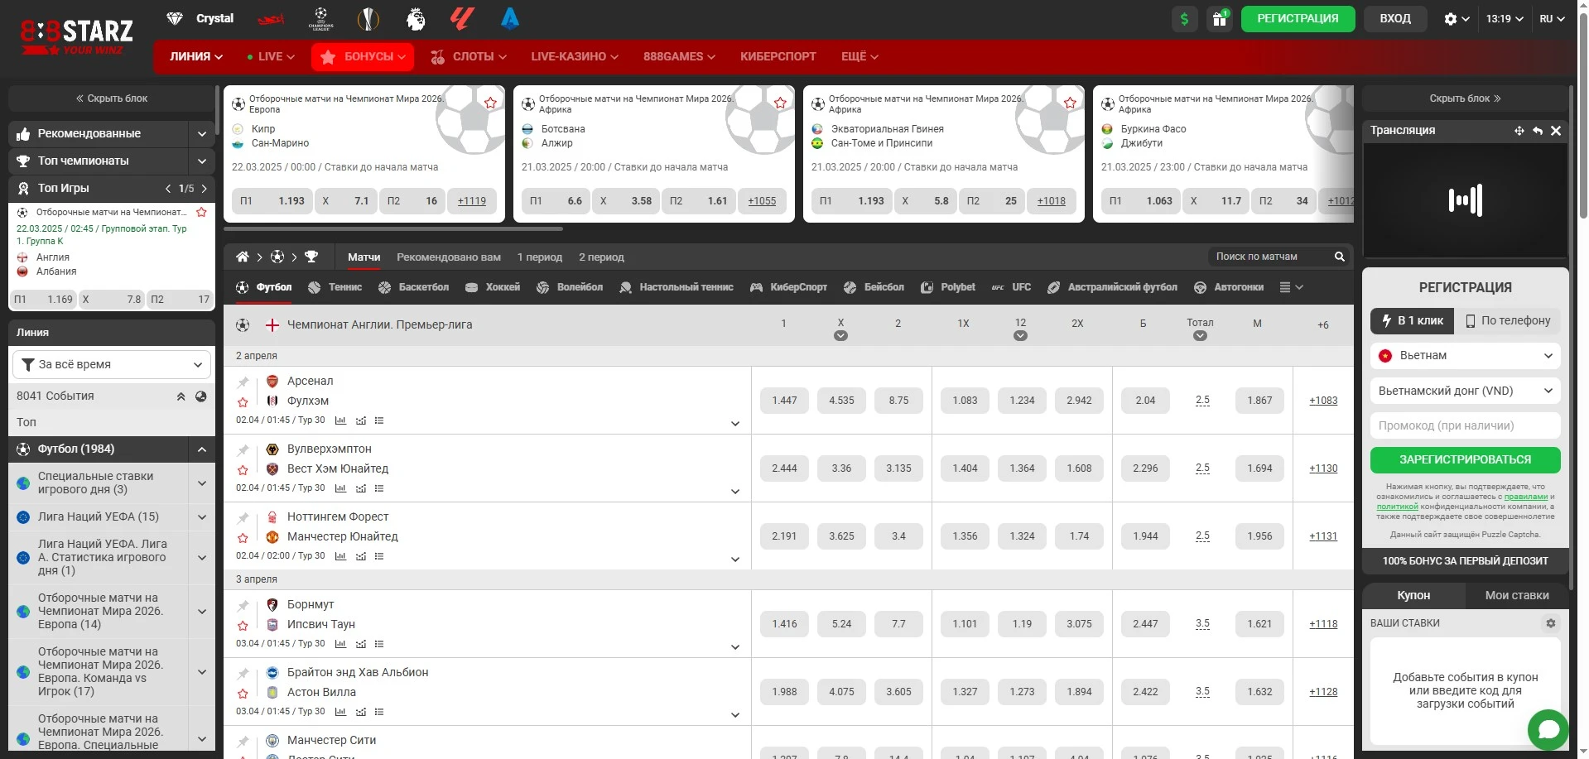Move the broadcast panel with arrows icon
Viewport: 1589px width, 759px height.
pyautogui.click(x=1519, y=131)
